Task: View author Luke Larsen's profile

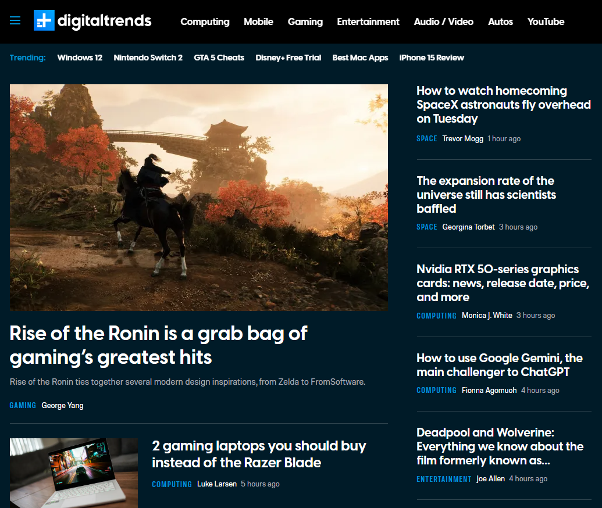Action: 217,484
